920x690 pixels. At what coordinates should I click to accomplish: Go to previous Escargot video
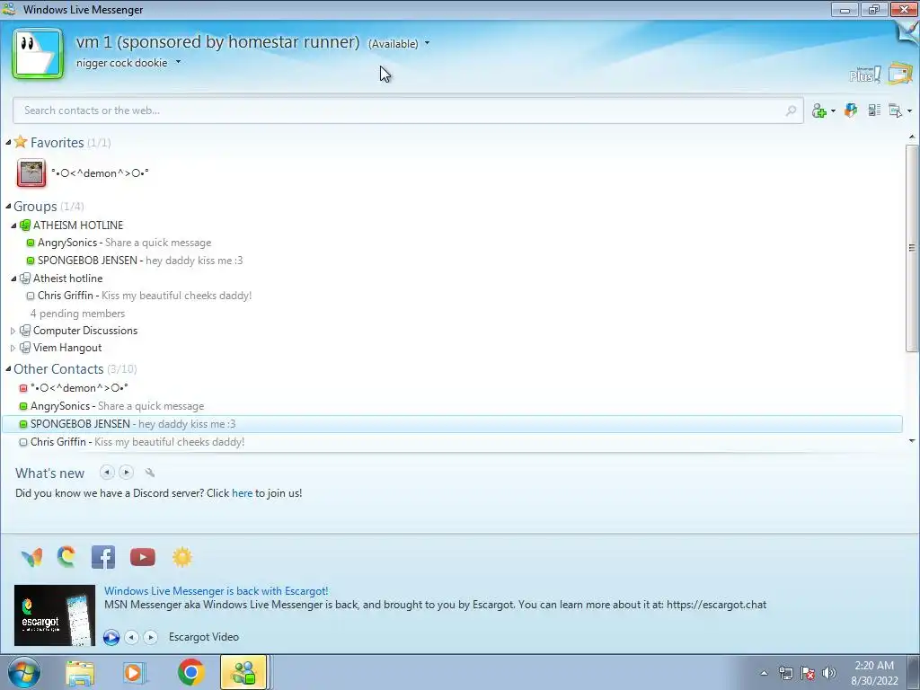pyautogui.click(x=131, y=637)
